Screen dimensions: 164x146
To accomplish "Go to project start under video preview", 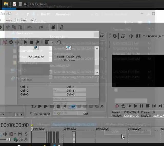I will (x=154, y=106).
